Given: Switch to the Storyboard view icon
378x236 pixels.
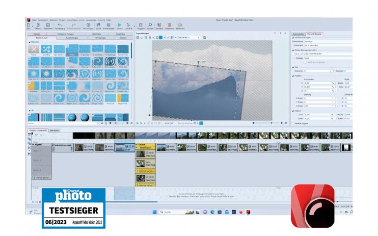Looking at the screenshot, I should pos(169,25).
